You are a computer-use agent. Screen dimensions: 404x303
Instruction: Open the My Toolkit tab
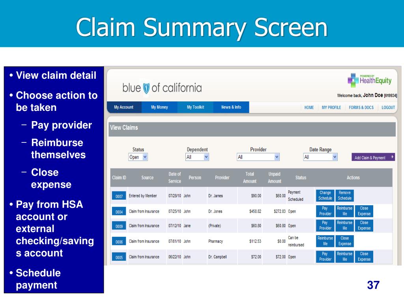coord(195,107)
